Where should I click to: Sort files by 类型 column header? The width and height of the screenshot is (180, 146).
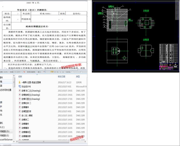[78, 77]
